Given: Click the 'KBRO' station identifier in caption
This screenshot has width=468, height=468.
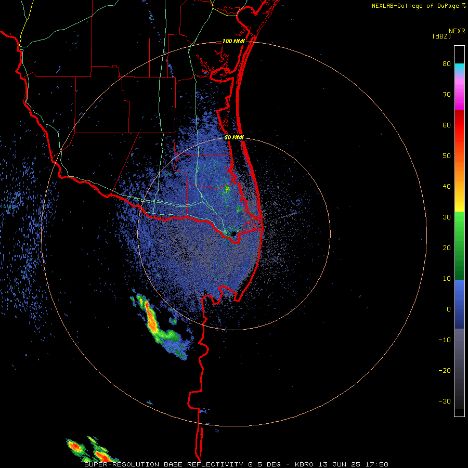Looking at the screenshot, I should click(x=304, y=464).
